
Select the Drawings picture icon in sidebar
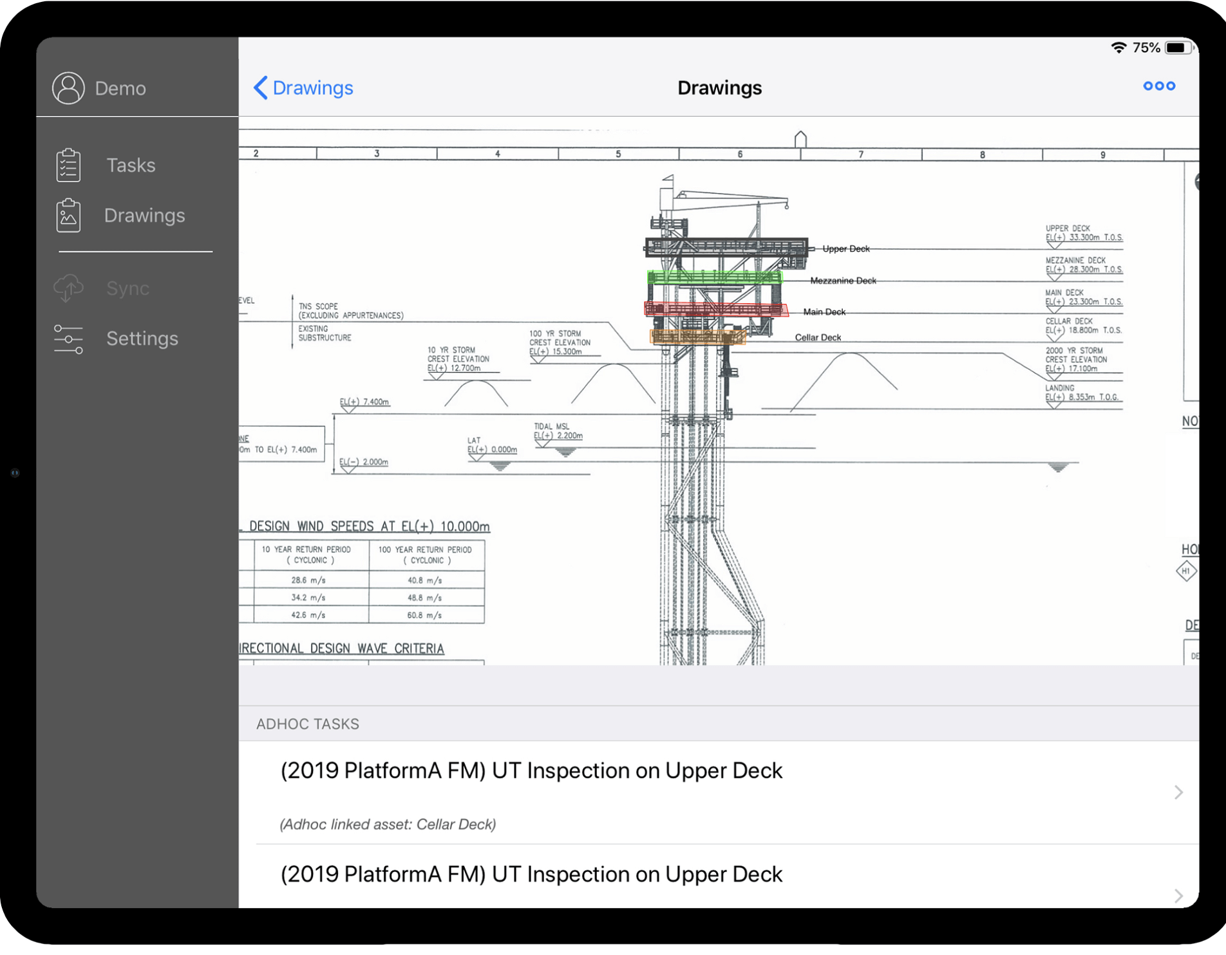(x=68, y=216)
